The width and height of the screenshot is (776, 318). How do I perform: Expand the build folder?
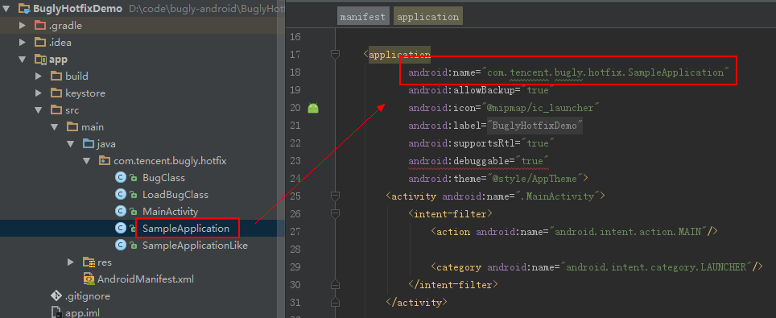(39, 76)
